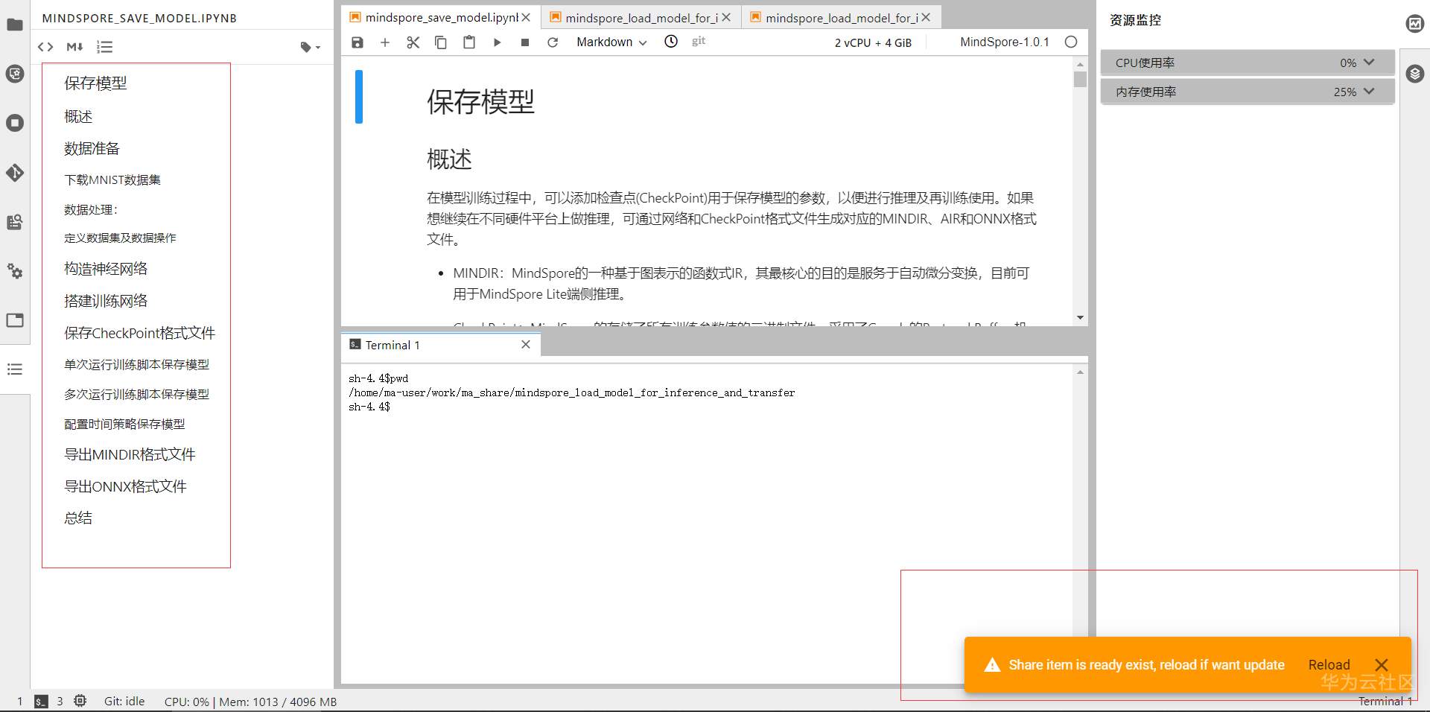Jump to 多次运行训练脚本保存模型 section
The height and width of the screenshot is (712, 1430).
coord(136,394)
